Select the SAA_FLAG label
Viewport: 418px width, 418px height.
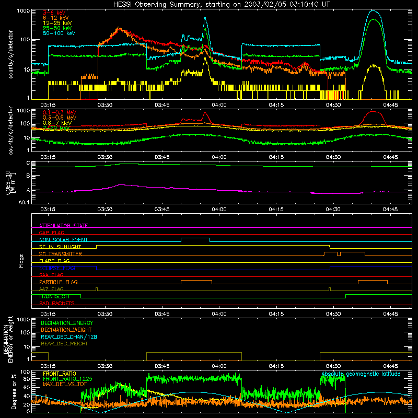(51, 275)
